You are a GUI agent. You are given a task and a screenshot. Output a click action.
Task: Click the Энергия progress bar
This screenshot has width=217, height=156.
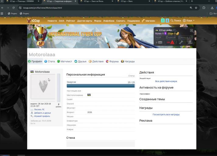[101, 86]
